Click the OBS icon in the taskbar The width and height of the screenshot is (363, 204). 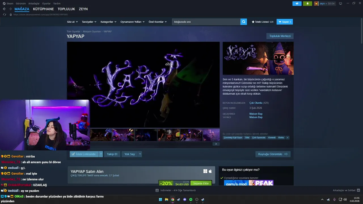[x=197, y=199]
